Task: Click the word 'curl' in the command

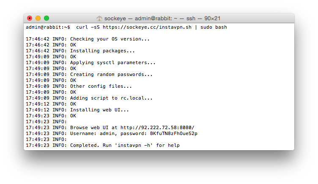Action: pyautogui.click(x=82, y=27)
